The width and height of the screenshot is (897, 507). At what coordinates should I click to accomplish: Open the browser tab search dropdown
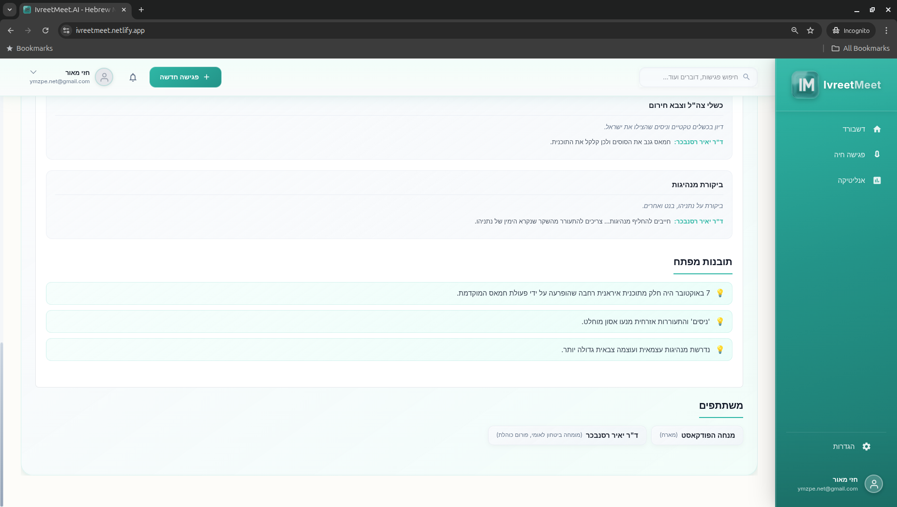point(9,10)
